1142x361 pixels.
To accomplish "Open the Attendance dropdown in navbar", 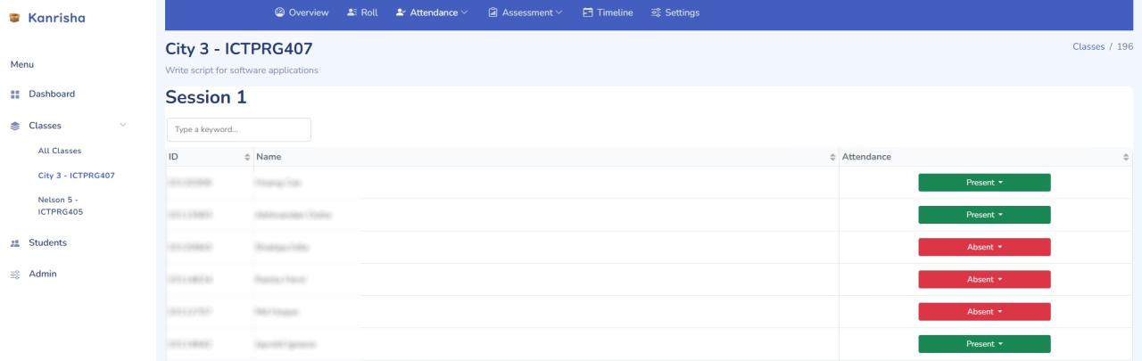I will 433,12.
